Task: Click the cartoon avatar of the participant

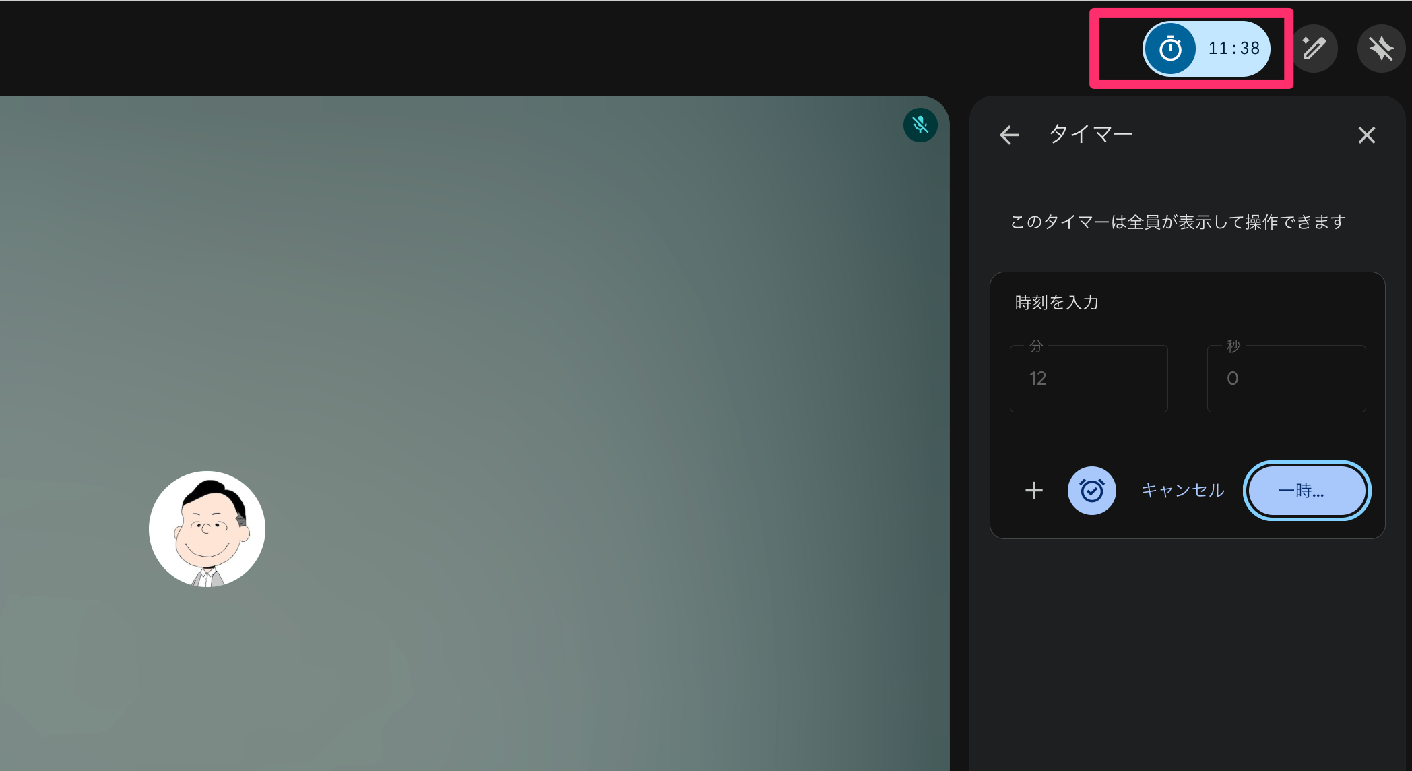Action: tap(207, 529)
